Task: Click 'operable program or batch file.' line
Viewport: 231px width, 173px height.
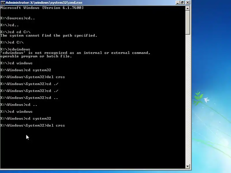Action: (x=36, y=56)
